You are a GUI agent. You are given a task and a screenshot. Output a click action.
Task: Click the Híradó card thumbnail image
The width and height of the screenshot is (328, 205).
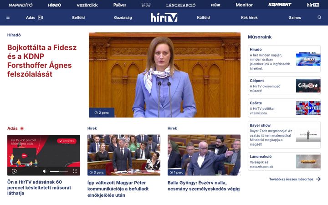(x=308, y=59)
